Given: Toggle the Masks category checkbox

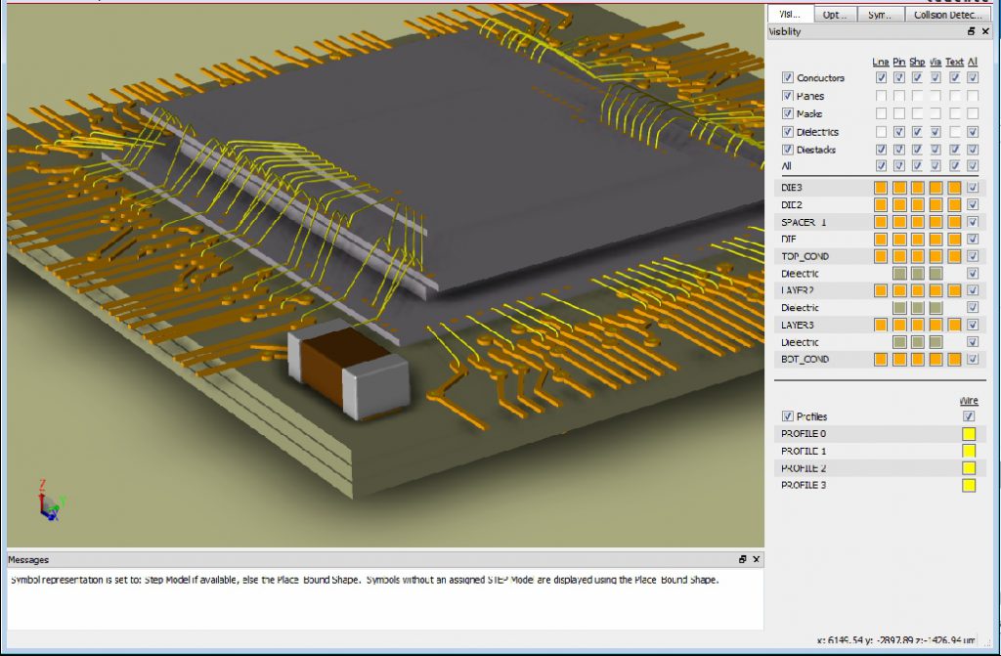Looking at the screenshot, I should tap(788, 113).
